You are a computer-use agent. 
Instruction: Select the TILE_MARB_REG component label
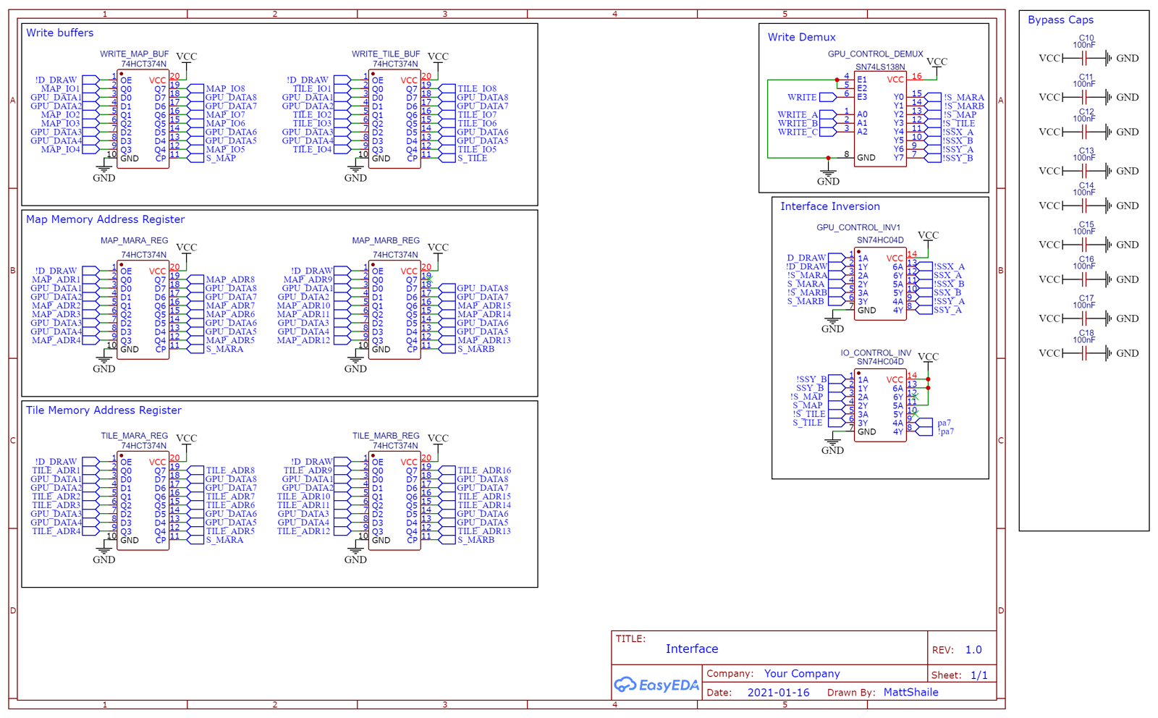click(386, 436)
